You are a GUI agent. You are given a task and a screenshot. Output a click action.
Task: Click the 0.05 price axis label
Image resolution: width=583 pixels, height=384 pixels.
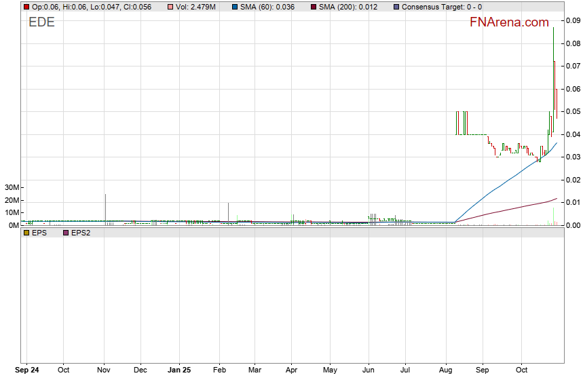[573, 111]
